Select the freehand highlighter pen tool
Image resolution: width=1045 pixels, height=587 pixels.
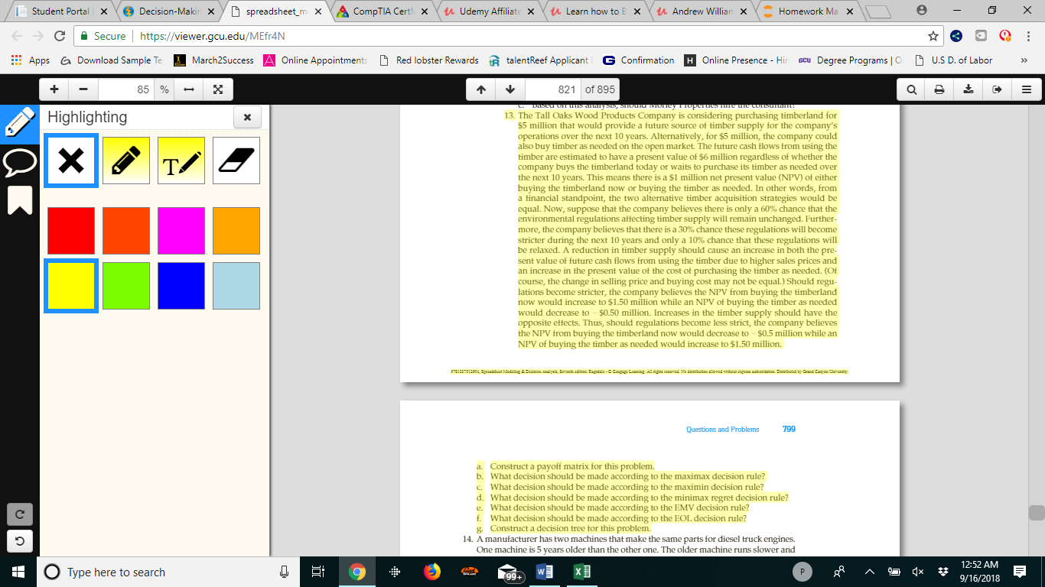(126, 161)
